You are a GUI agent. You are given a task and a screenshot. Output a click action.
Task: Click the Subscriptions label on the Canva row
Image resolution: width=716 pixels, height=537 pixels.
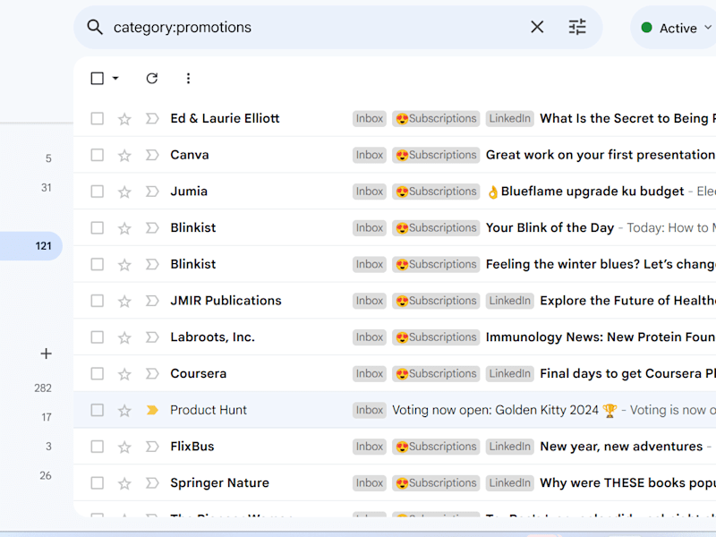(x=436, y=155)
